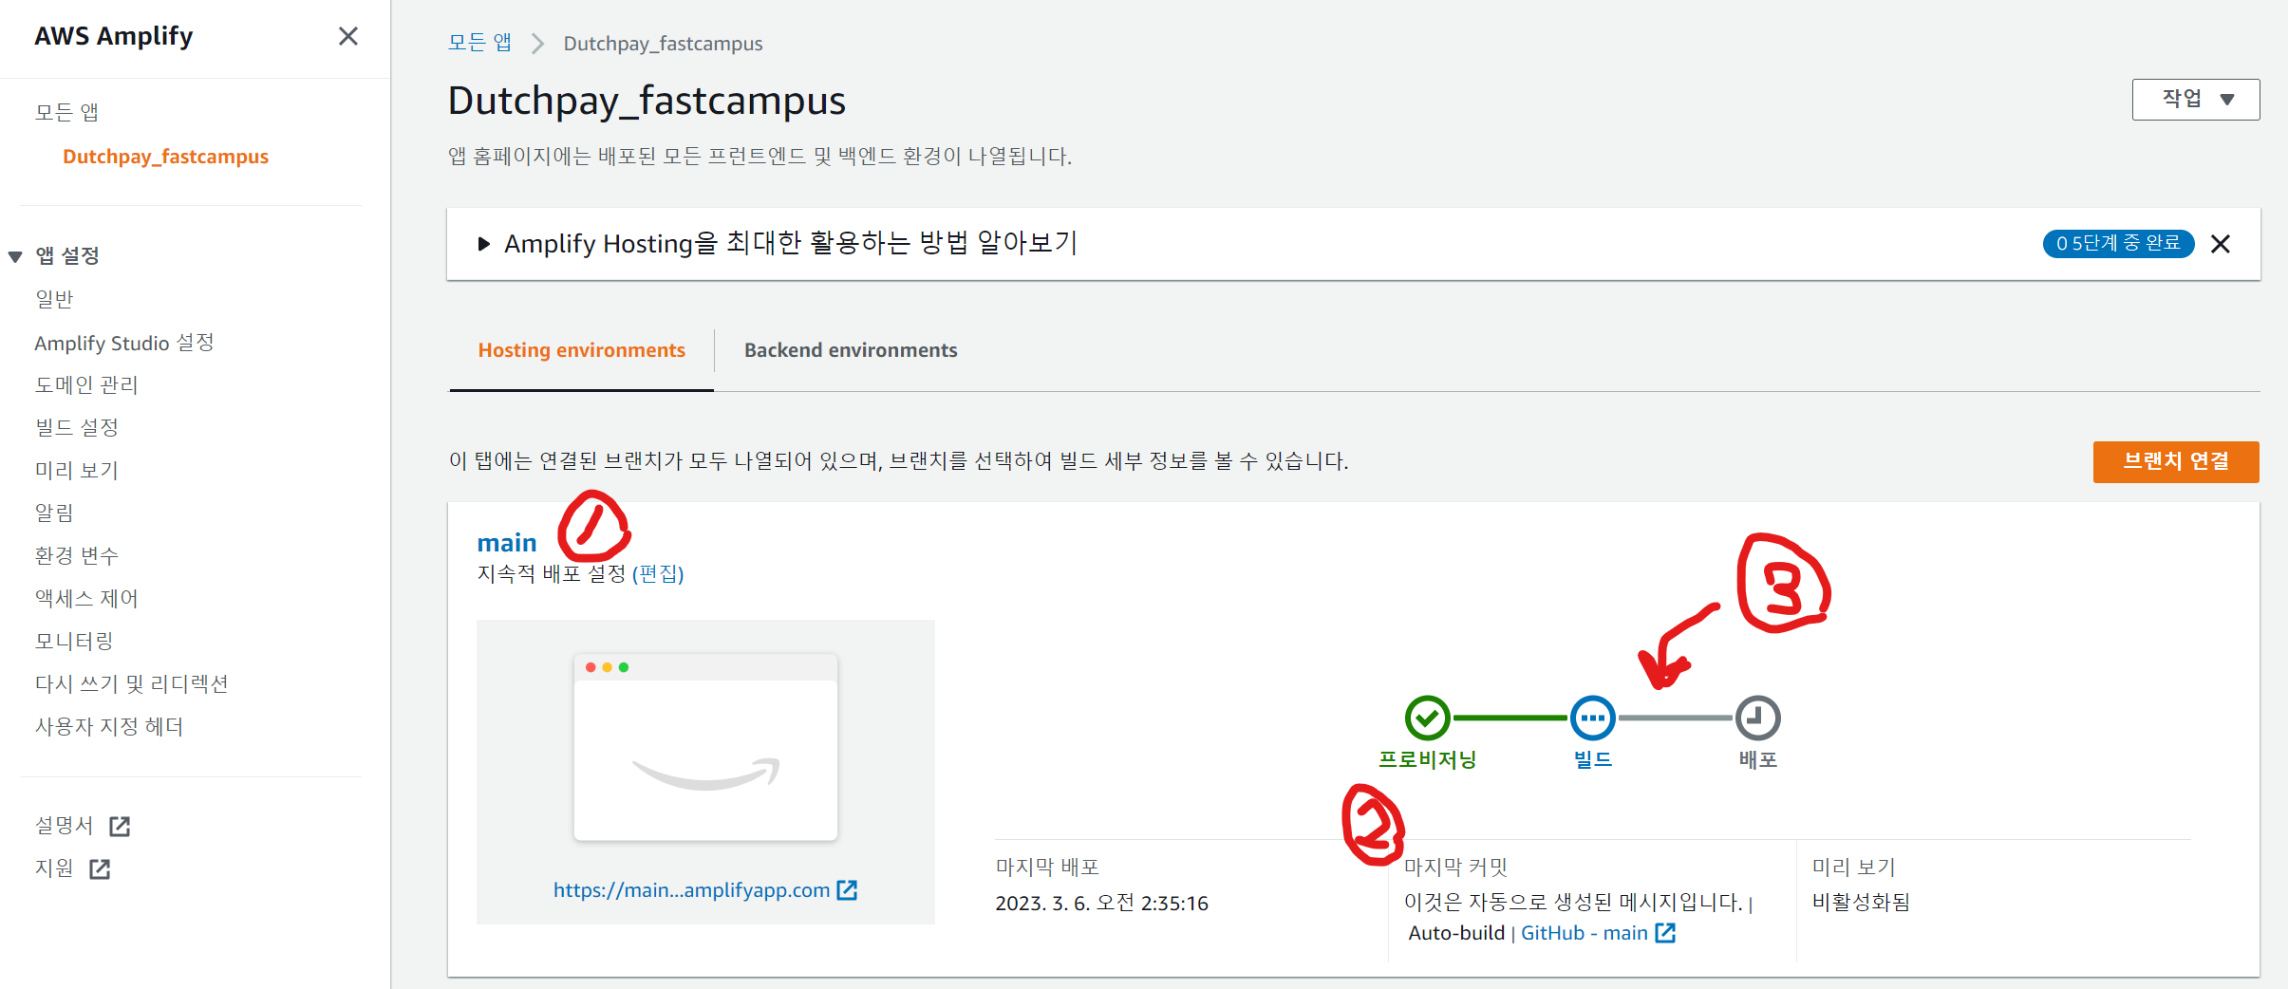This screenshot has height=989, width=2288.
Task: Click the 비활성화됨 preview status text
Action: tap(1861, 903)
